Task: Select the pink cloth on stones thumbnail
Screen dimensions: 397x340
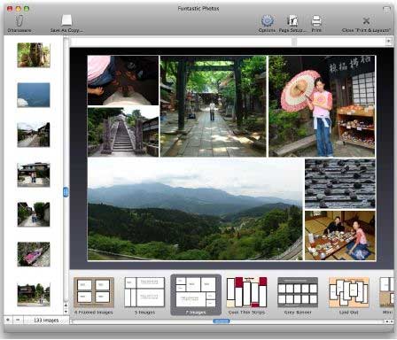Action: coord(34,254)
